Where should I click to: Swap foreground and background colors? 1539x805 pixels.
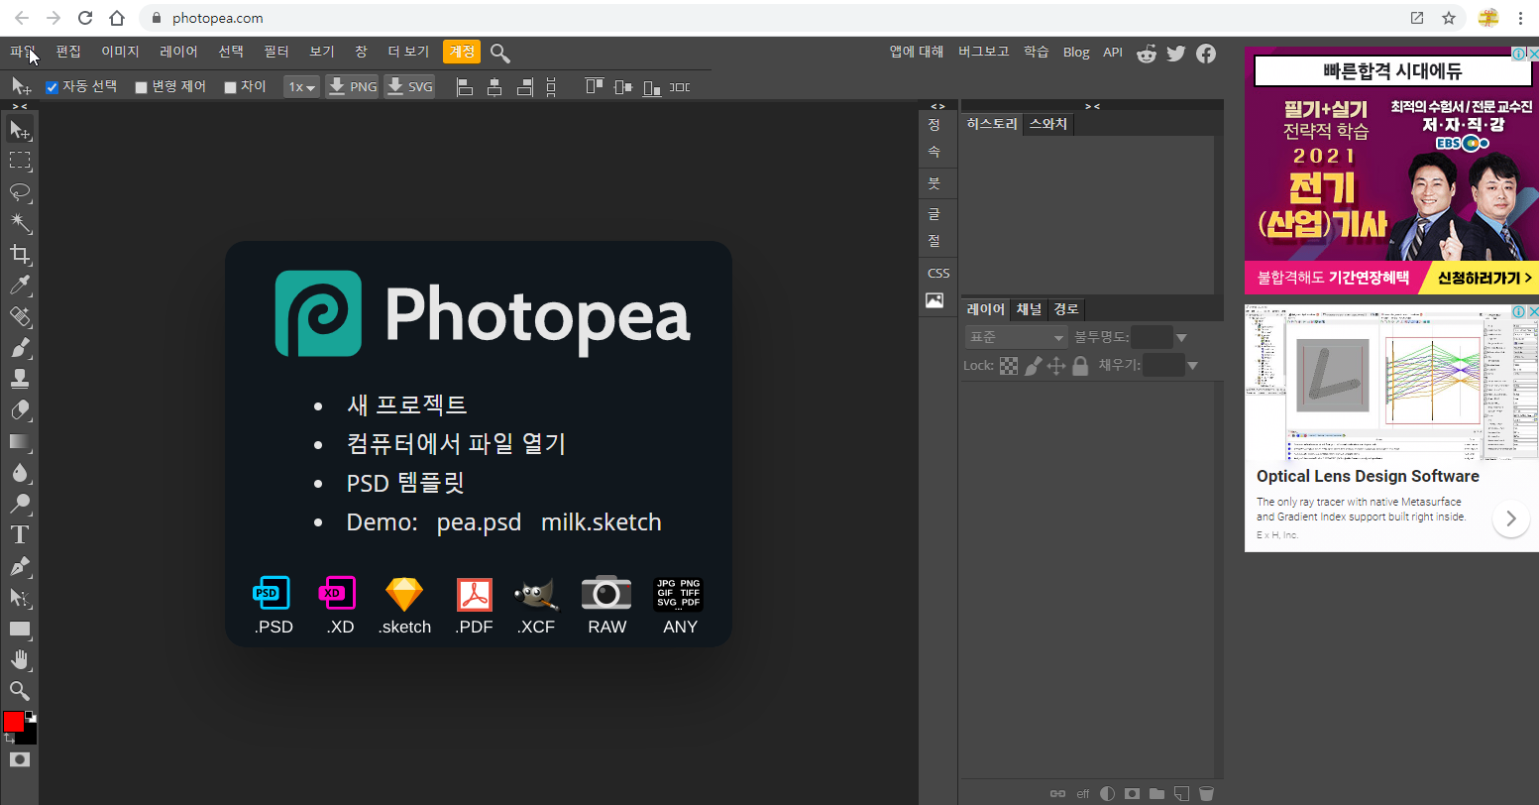coord(9,739)
